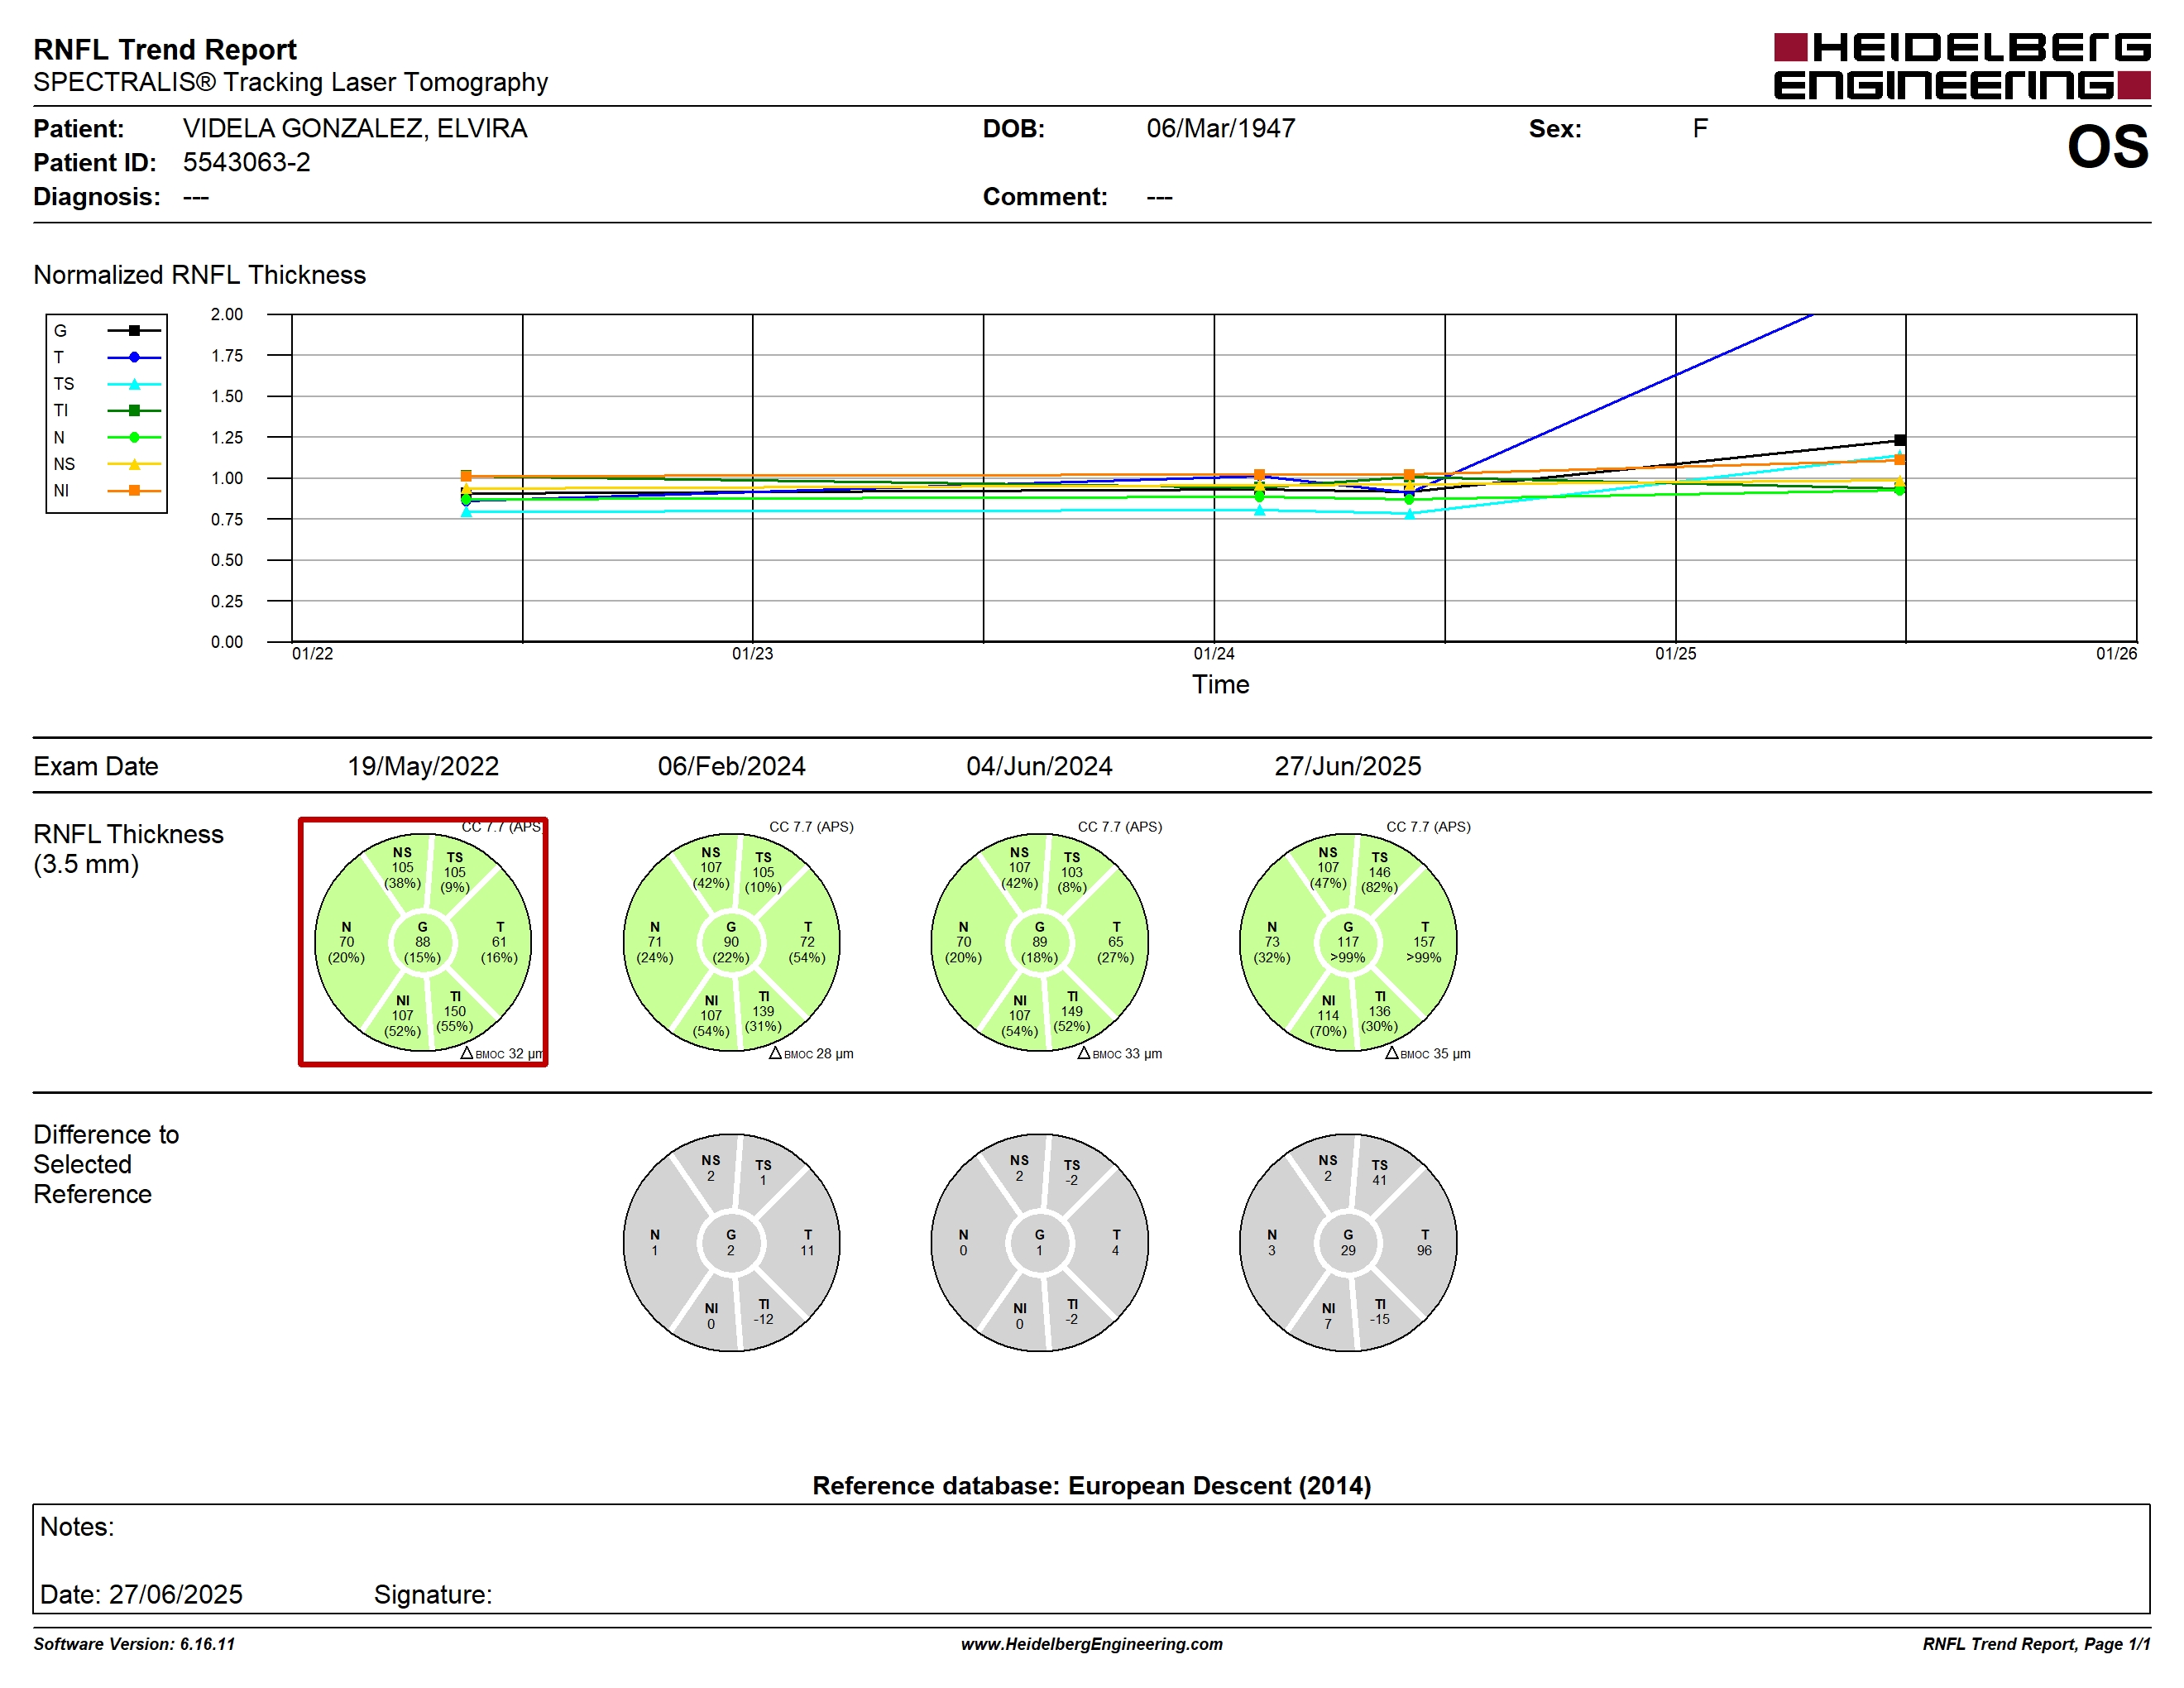Click the exam date 27/Jun/2025
Image resolution: width=2184 pixels, height=1688 pixels.
pos(1347,766)
